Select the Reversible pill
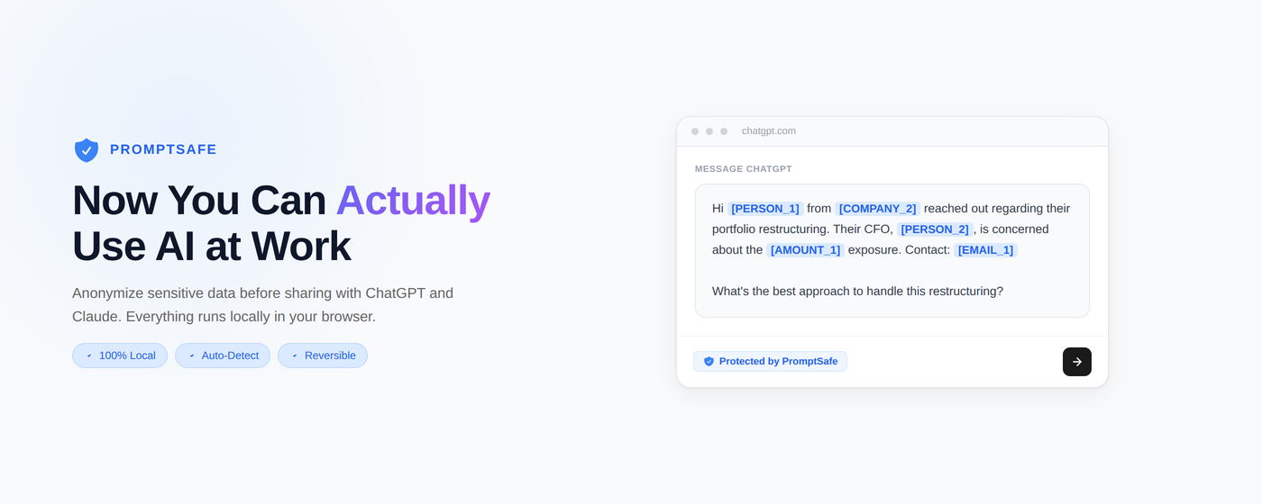Screen dimensions: 1262x504 pyautogui.click(x=323, y=355)
